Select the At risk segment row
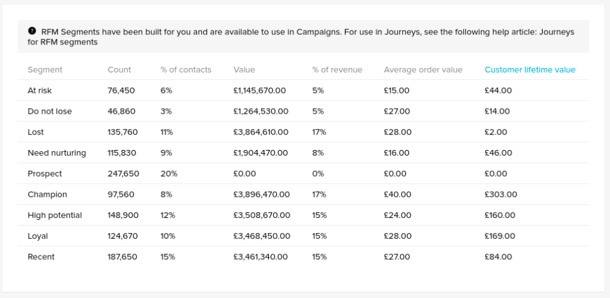 [40, 91]
